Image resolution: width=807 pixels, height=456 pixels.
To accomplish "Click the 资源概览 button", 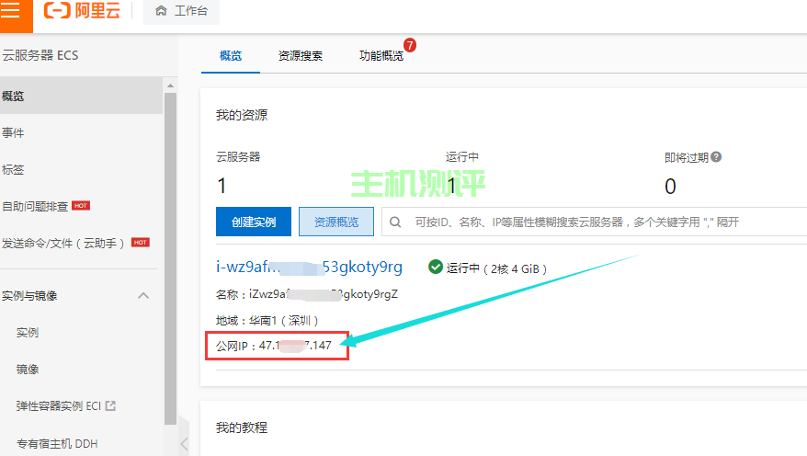I will point(336,222).
